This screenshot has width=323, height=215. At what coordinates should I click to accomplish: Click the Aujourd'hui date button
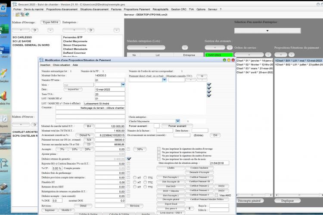tap(73, 89)
